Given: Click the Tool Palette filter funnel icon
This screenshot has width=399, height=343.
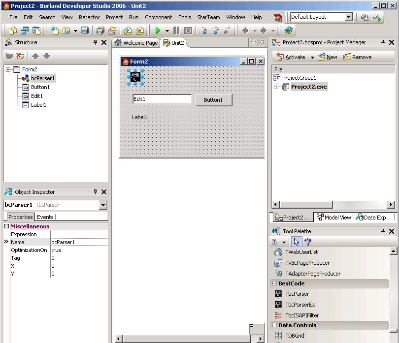Looking at the screenshot, I should 308,242.
